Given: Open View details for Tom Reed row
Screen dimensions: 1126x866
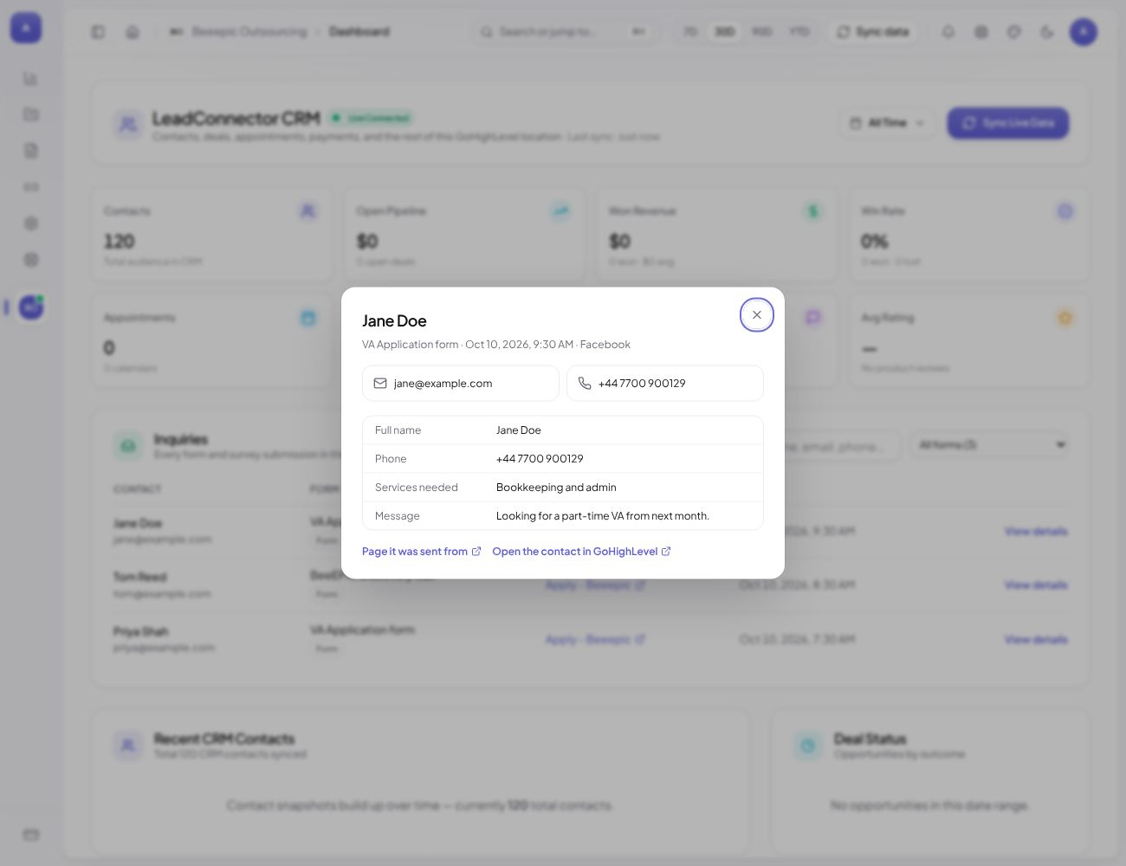Looking at the screenshot, I should tap(1036, 585).
